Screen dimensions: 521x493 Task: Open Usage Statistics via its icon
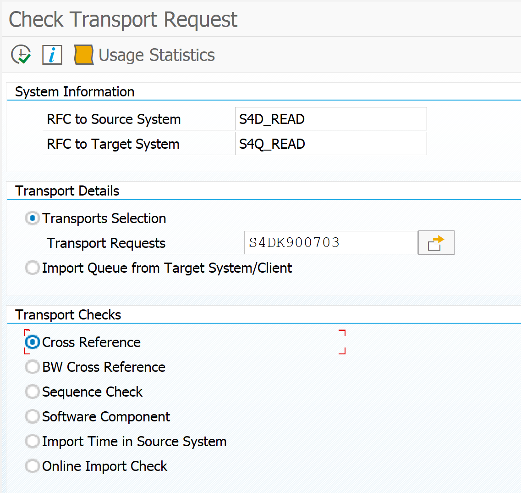83,54
